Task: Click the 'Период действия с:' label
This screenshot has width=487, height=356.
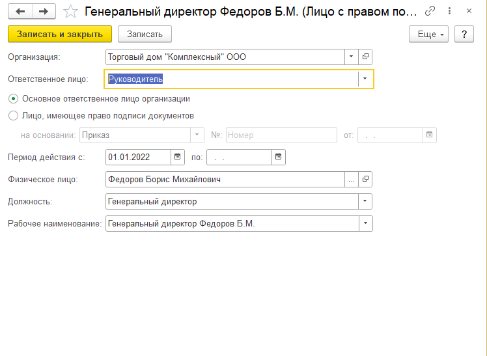Action: tap(46, 157)
